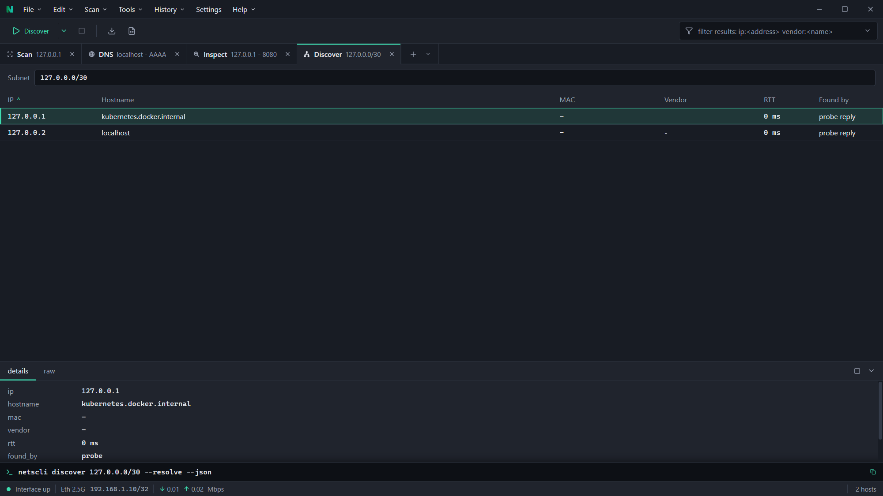Image resolution: width=883 pixels, height=496 pixels.
Task: Sort by the Hostname column header
Action: pyautogui.click(x=117, y=100)
